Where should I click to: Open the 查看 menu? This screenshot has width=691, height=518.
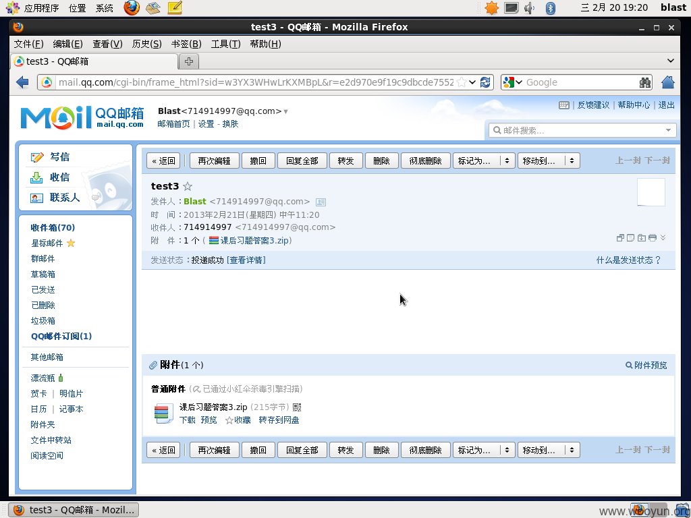pos(107,44)
